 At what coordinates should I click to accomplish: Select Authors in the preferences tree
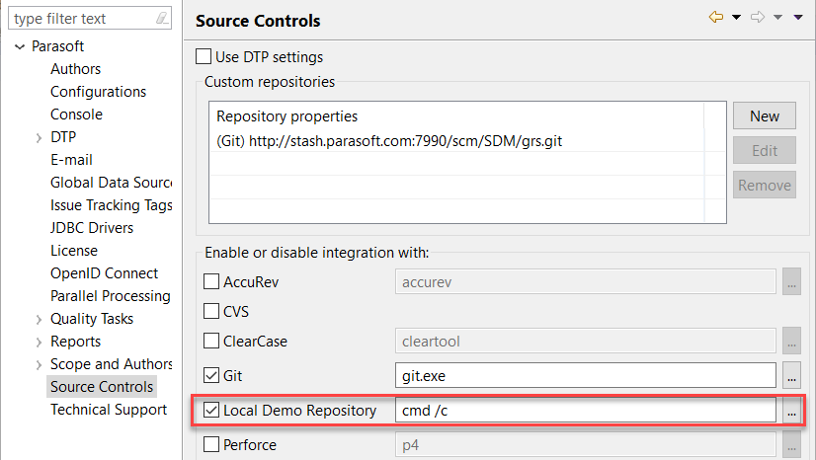coord(75,69)
